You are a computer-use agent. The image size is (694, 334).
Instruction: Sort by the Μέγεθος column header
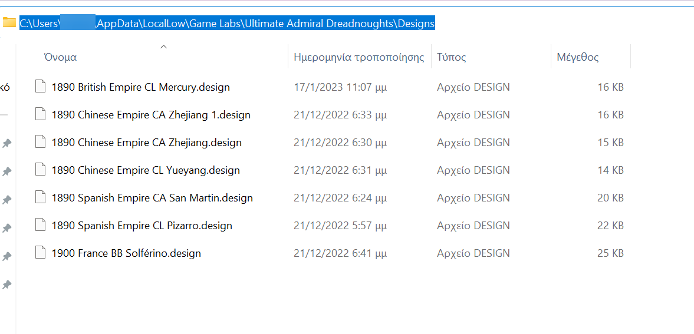(578, 57)
